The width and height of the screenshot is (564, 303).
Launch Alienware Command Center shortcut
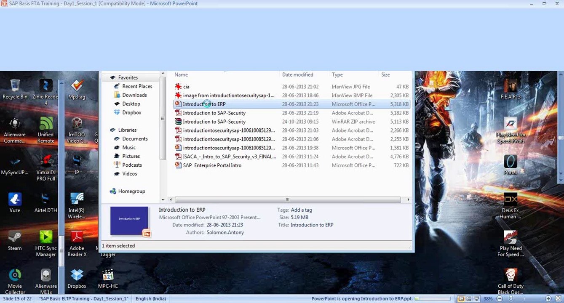(x=15, y=130)
